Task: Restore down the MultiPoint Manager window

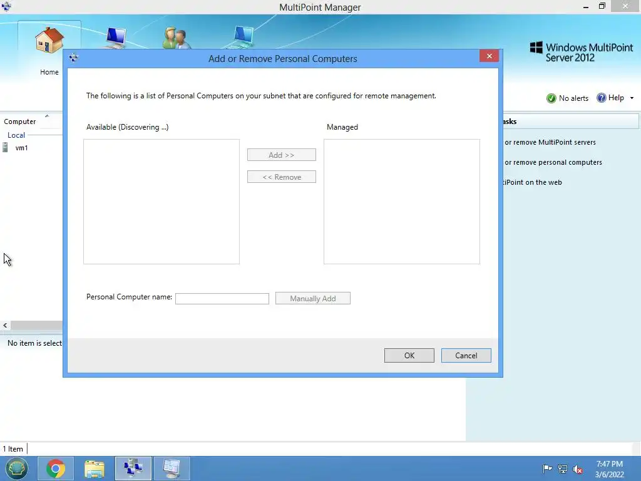Action: point(602,6)
